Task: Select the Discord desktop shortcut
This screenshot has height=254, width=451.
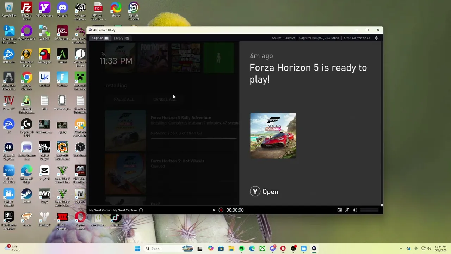Action: coord(62,10)
